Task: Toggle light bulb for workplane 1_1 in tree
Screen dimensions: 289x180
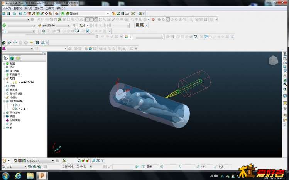Action: [x=13, y=109]
